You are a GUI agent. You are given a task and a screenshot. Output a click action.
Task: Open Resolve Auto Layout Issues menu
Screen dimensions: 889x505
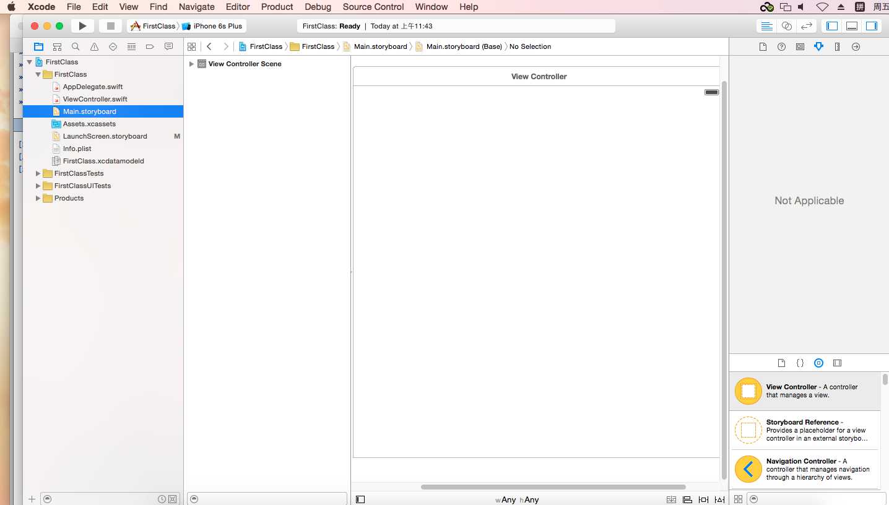(719, 499)
